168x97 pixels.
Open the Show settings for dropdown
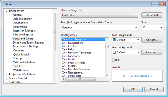coord(99,15)
